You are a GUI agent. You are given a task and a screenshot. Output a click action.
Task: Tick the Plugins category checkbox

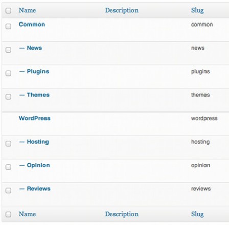[x=8, y=73]
